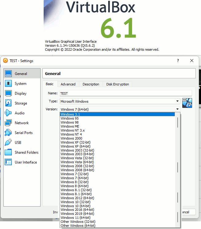Open the User Interface settings icon

(8, 162)
